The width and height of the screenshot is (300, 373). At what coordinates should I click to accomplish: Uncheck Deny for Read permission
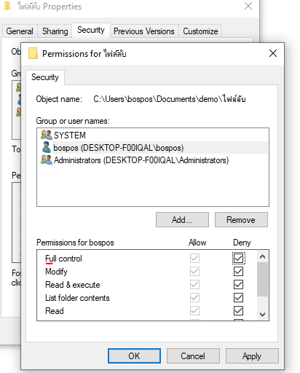coord(238,310)
